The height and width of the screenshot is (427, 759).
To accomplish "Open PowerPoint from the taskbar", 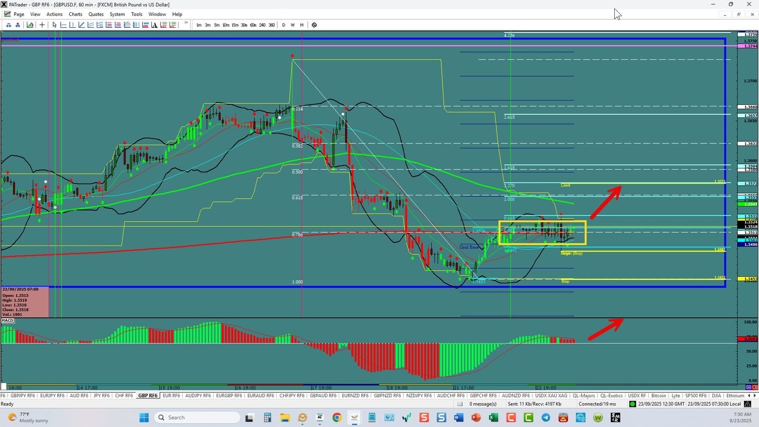I will (x=476, y=417).
